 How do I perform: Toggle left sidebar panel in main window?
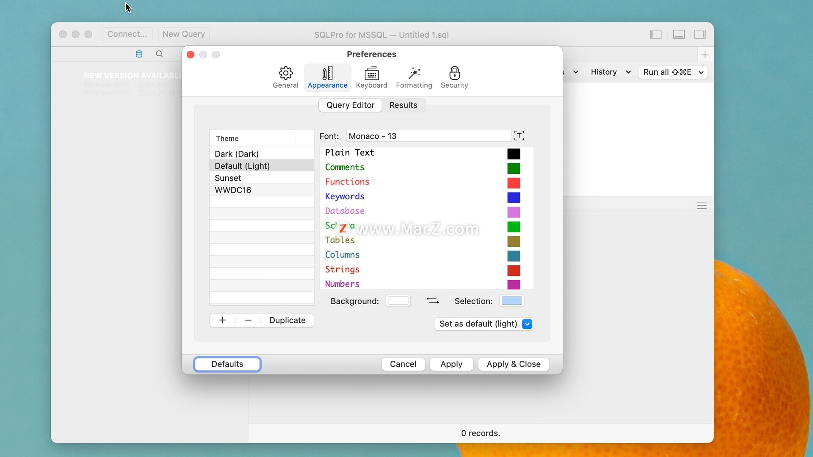[x=655, y=34]
